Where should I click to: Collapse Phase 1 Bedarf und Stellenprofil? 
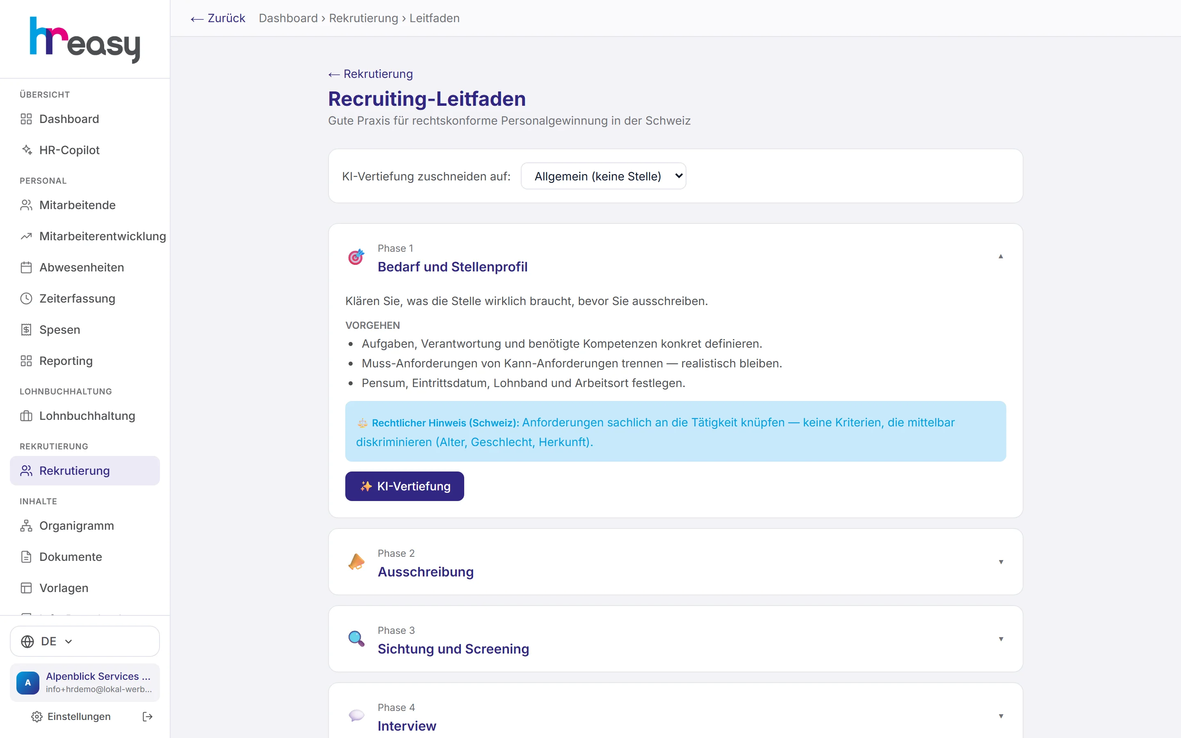[x=1001, y=257]
